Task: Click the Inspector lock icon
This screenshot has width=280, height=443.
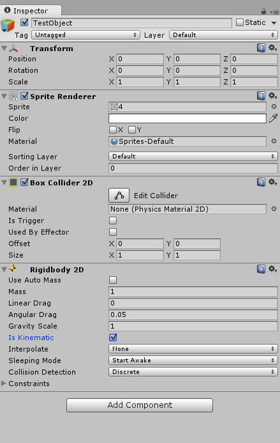Action: [x=263, y=12]
